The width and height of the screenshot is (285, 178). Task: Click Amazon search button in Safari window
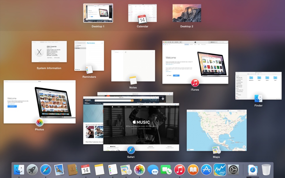[132, 100]
